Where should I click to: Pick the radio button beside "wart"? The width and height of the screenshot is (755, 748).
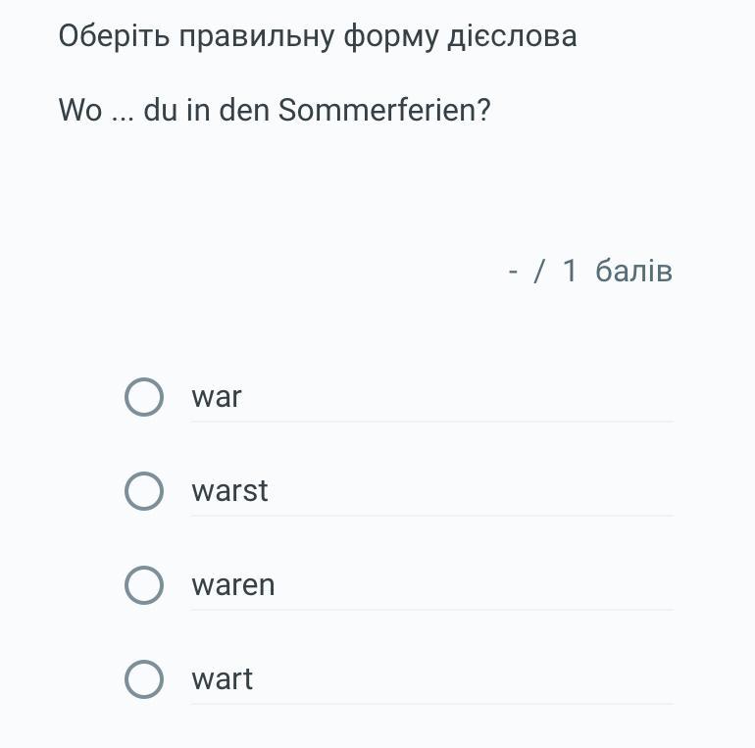(x=144, y=679)
